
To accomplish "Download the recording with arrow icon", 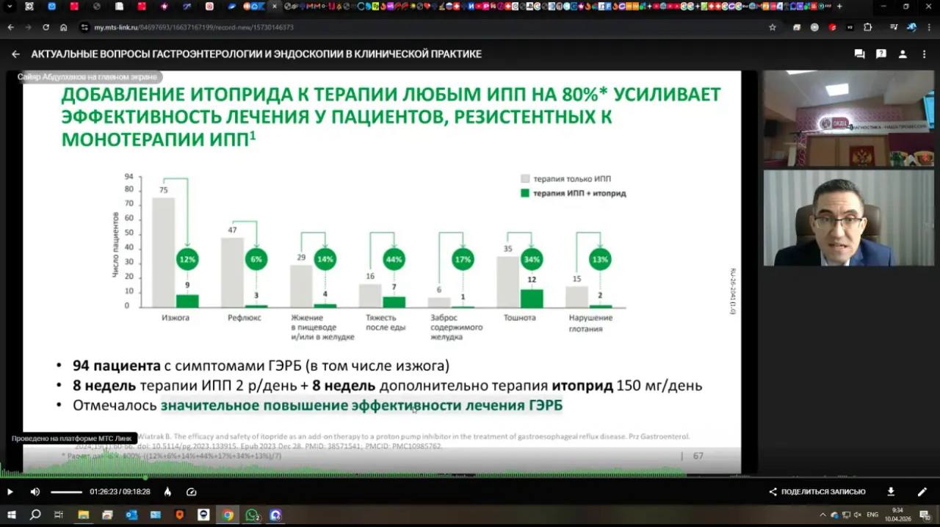I will pyautogui.click(x=891, y=492).
